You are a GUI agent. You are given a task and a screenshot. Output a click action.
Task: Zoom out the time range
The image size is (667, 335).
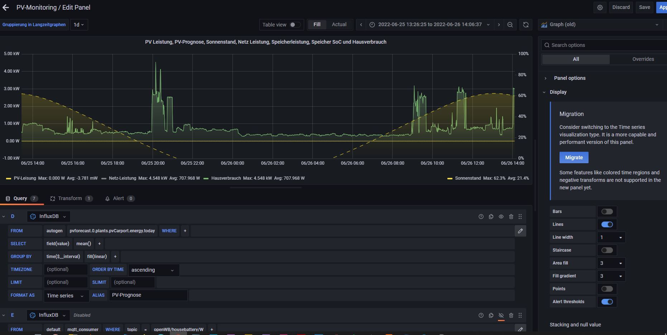(510, 25)
